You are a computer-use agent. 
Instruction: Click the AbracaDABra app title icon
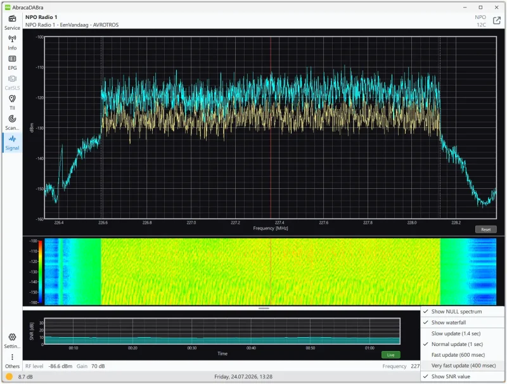[x=8, y=7]
